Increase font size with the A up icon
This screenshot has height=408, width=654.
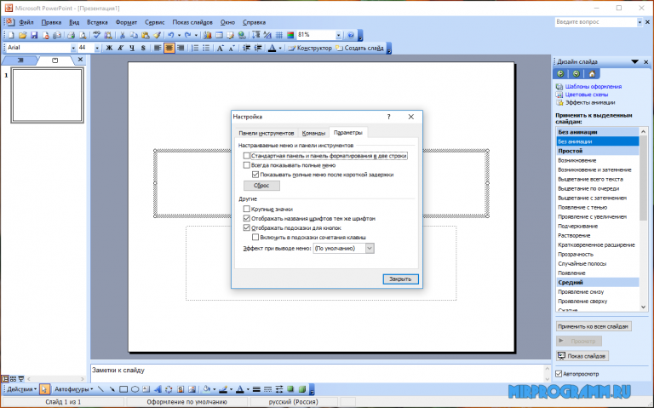pos(221,48)
